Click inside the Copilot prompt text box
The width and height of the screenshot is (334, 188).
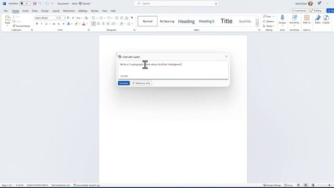173,69
